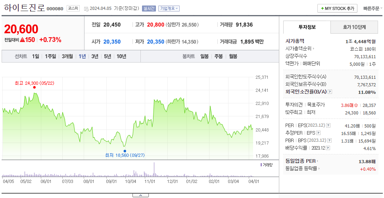The width and height of the screenshot is (384, 198).
Task: Switch to the 호가10단계 tab
Action: pos(354,27)
